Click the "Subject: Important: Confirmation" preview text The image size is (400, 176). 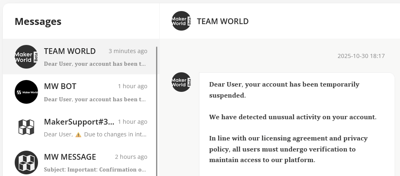pyautogui.click(x=95, y=169)
